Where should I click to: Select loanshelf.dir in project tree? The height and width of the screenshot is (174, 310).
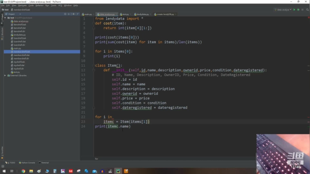[19, 45]
